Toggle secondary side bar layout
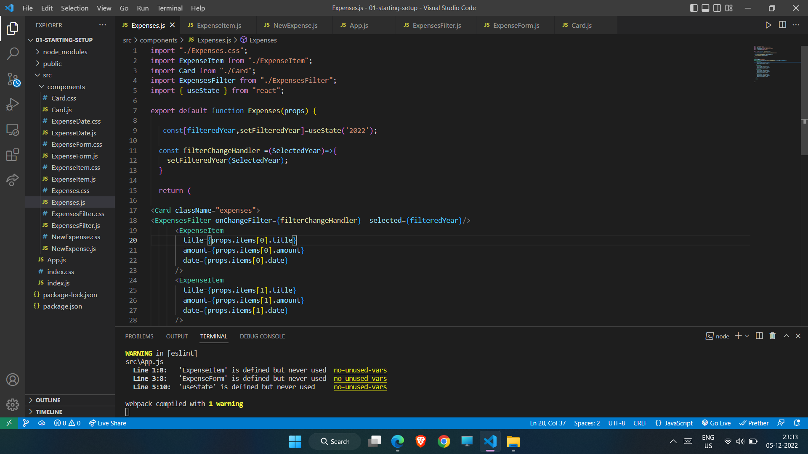 click(x=717, y=8)
